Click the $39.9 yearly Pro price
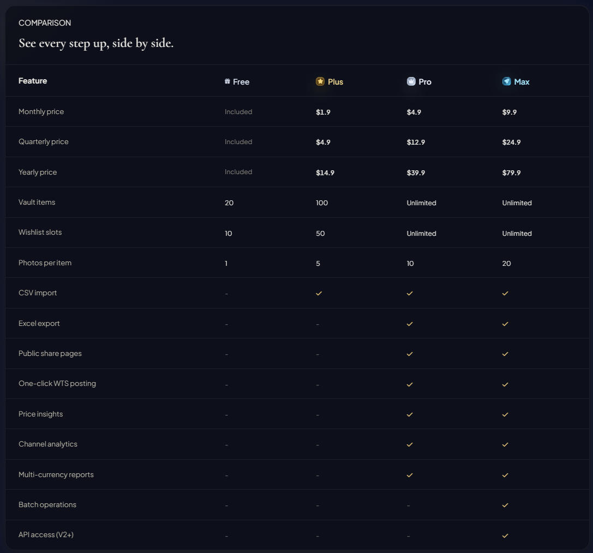 (x=416, y=173)
